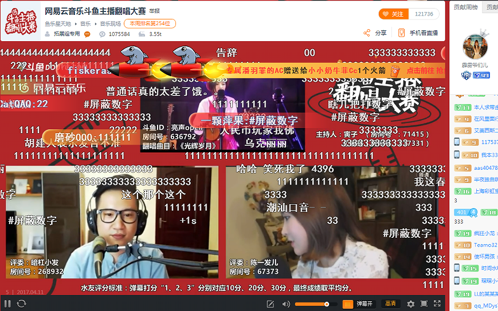
Task: Enable web-page fullscreen mode icon
Action: [x=424, y=304]
